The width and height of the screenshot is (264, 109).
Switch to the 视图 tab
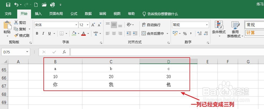click(117, 14)
